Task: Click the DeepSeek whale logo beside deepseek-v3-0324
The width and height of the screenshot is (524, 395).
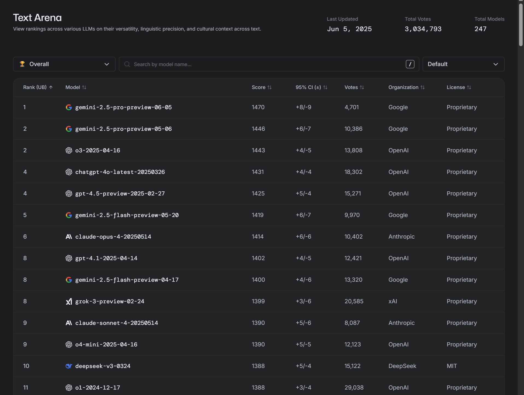Action: click(69, 366)
